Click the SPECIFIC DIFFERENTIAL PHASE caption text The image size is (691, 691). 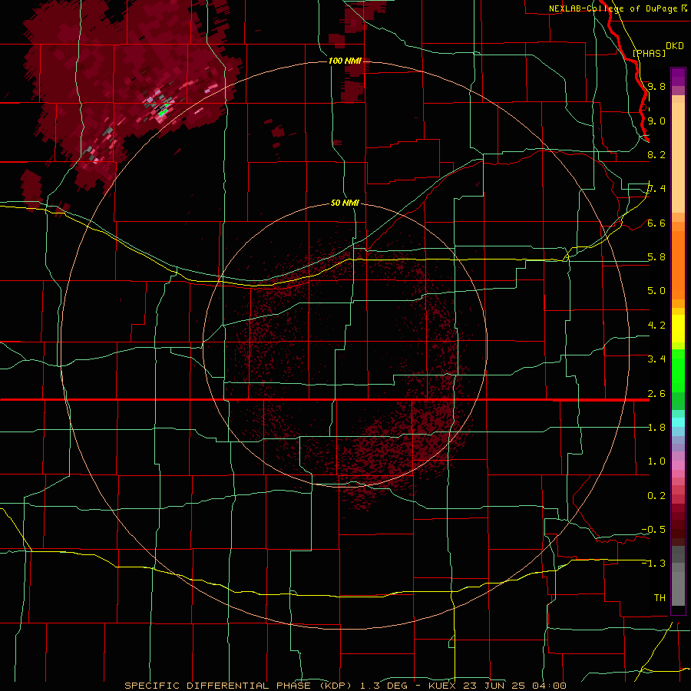(219, 686)
